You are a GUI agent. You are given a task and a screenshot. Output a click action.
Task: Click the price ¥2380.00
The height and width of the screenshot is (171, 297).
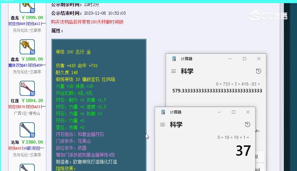[x=32, y=142]
